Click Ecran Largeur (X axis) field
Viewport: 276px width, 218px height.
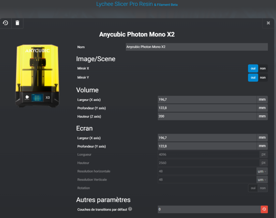coord(207,138)
